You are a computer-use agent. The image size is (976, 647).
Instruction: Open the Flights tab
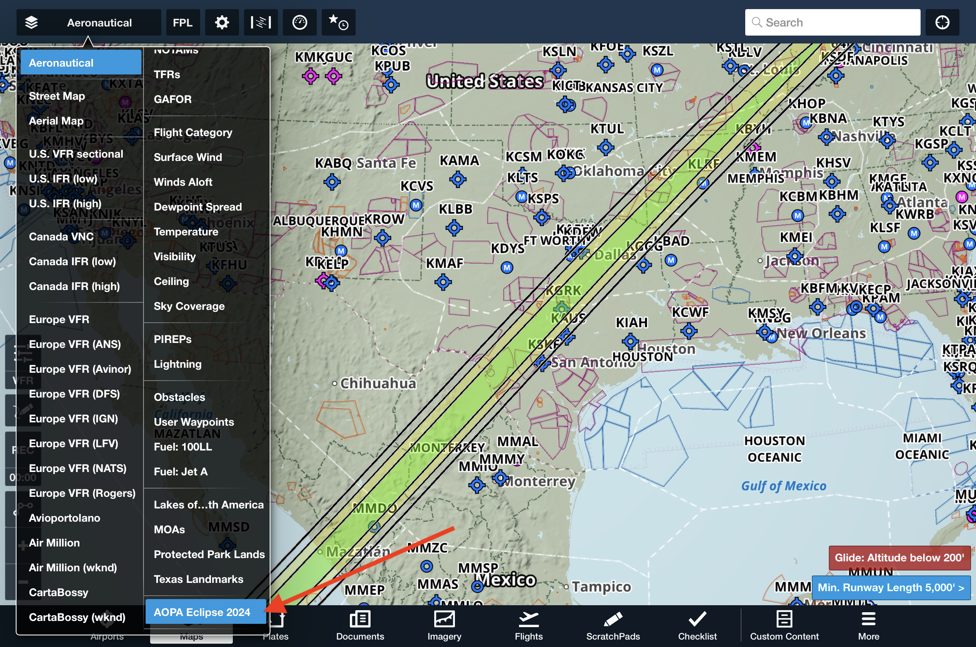(x=529, y=626)
